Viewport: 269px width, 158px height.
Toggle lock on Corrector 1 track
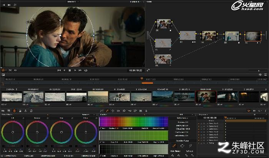(x=201, y=123)
